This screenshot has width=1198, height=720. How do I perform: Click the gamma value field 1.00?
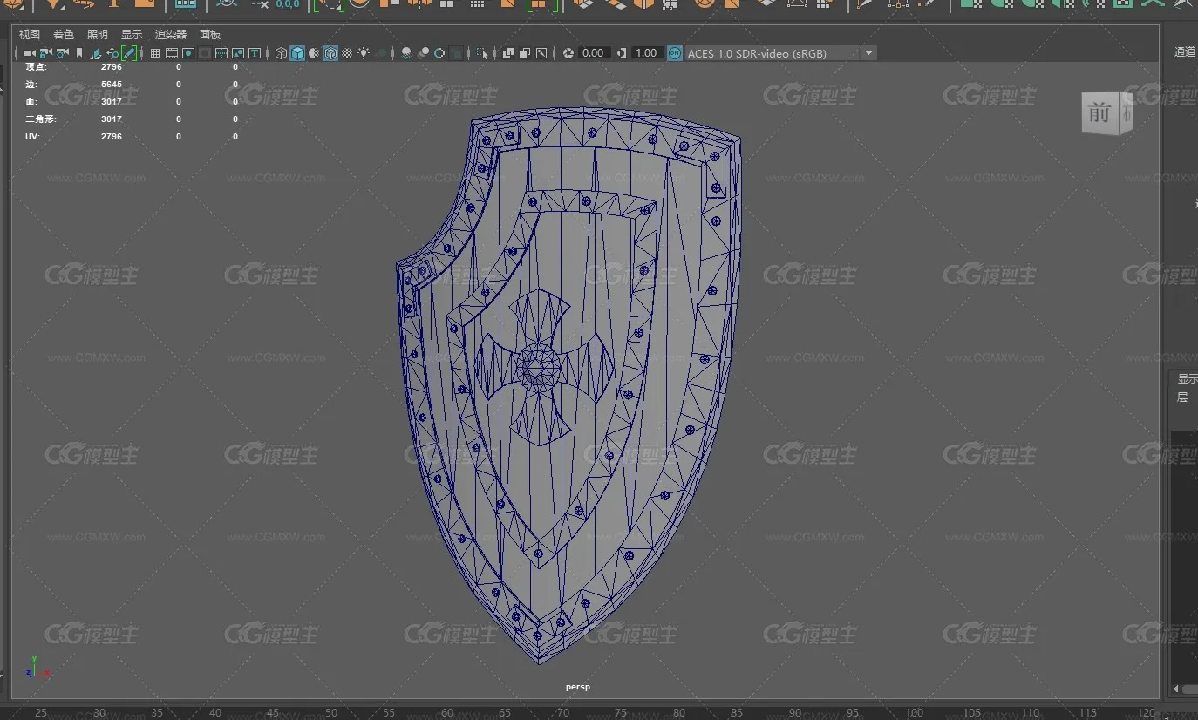(646, 53)
